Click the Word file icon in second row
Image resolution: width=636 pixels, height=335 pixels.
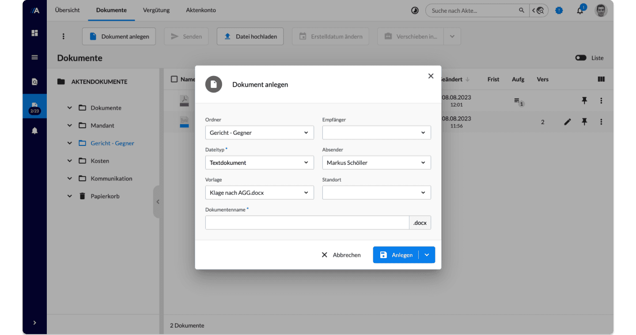pos(184,122)
